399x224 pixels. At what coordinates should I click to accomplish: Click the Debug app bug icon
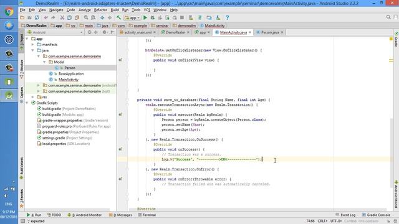[153, 18]
